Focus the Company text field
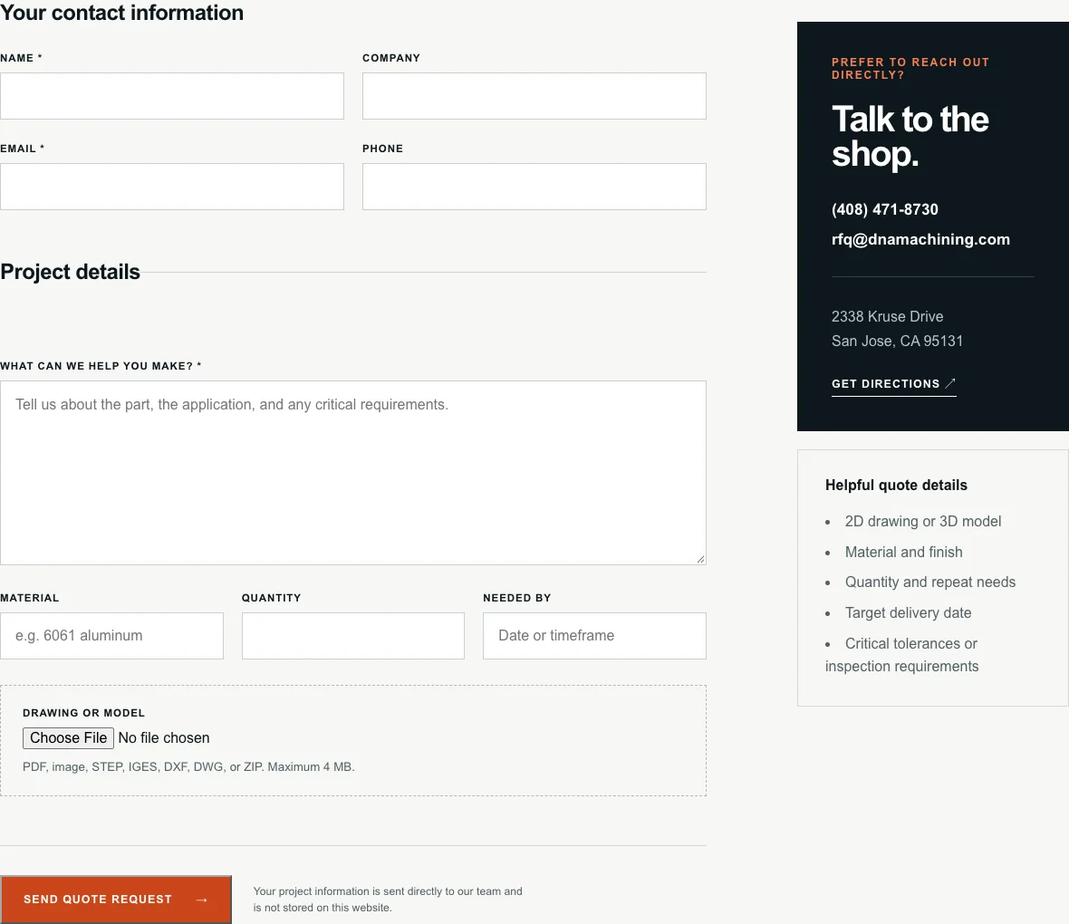The width and height of the screenshot is (1069, 924). pos(534,96)
